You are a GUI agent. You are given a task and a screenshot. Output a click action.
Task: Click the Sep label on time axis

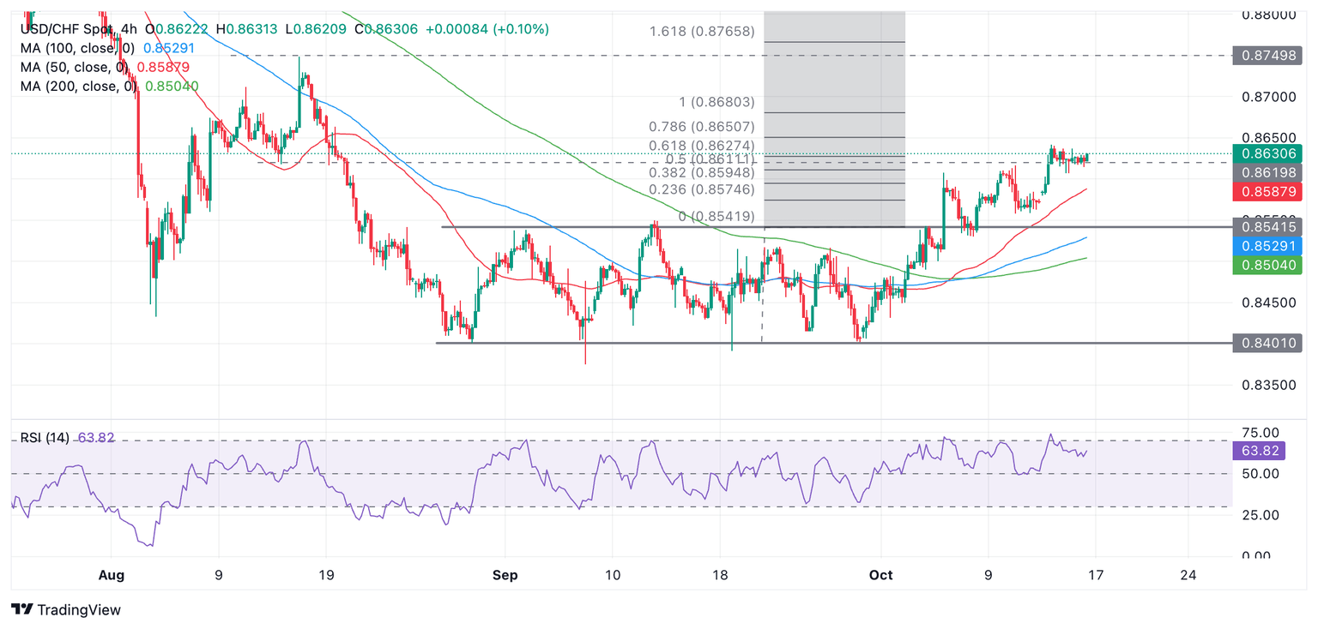pyautogui.click(x=505, y=575)
